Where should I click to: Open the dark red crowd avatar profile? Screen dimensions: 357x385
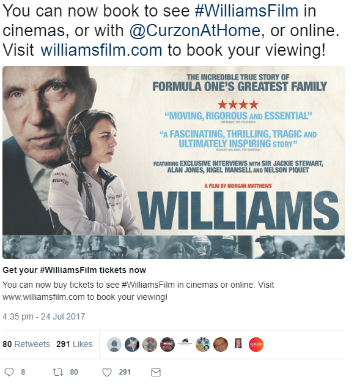coord(167,345)
